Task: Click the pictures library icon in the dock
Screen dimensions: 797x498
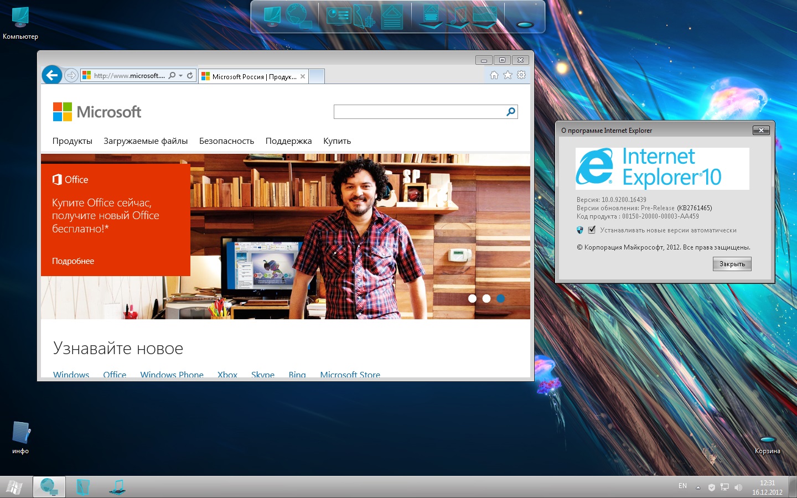Action: 485,17
